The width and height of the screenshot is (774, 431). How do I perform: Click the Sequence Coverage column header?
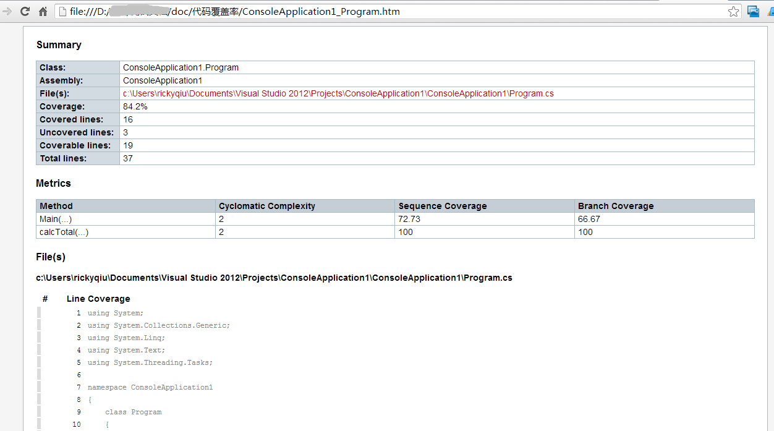443,206
